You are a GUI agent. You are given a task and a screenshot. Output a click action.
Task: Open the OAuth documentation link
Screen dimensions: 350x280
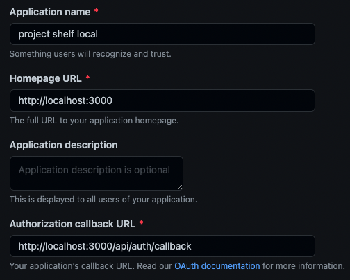pos(217,266)
